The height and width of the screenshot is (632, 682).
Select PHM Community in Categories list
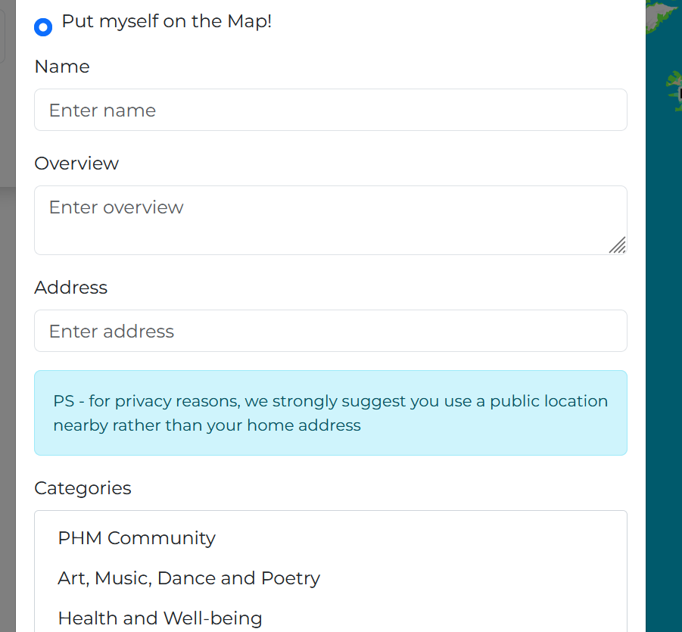click(x=136, y=538)
